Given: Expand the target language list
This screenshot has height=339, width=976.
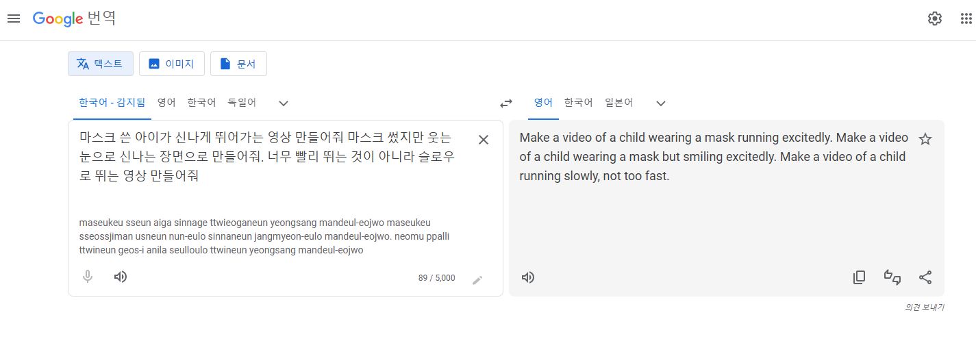Looking at the screenshot, I should pos(661,103).
